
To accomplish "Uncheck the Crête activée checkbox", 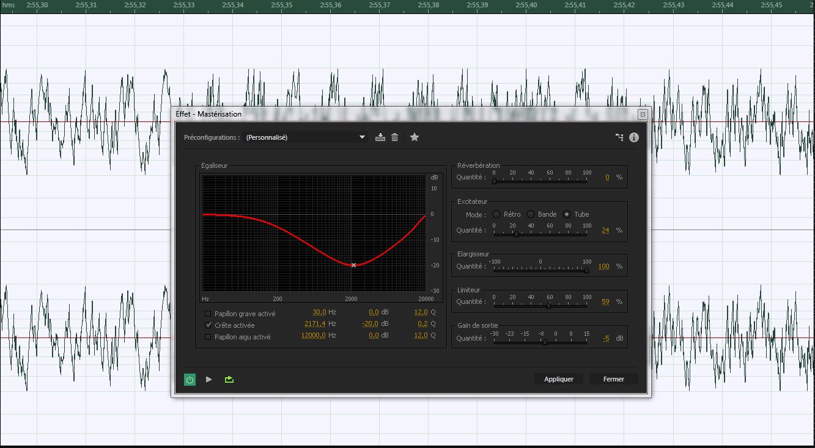I will [208, 325].
